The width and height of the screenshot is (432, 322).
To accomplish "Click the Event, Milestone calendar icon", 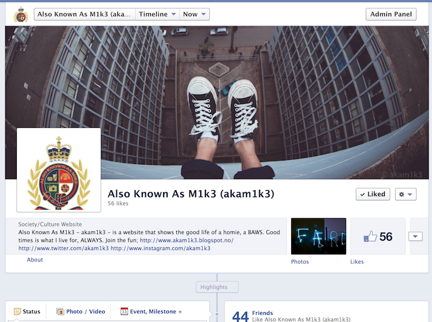I will tap(124, 311).
